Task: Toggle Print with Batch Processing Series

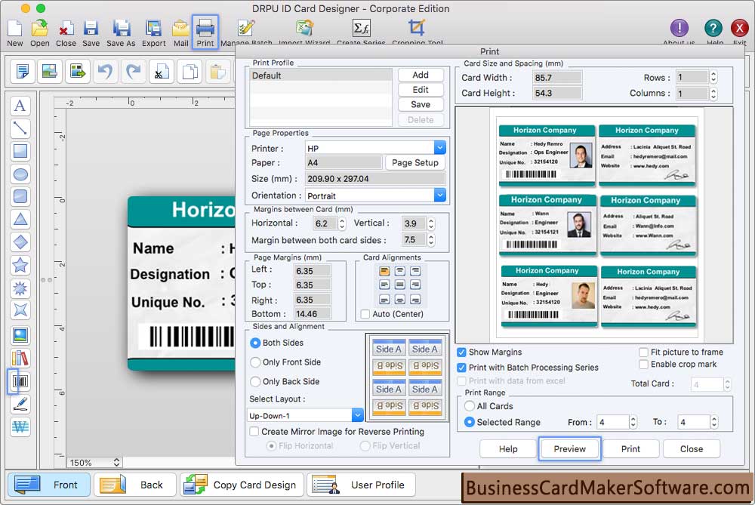Action: tap(461, 368)
